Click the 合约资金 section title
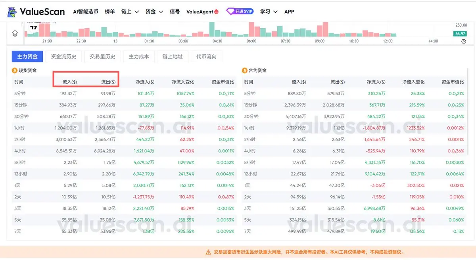This screenshot has width=476, height=260. pyautogui.click(x=257, y=71)
